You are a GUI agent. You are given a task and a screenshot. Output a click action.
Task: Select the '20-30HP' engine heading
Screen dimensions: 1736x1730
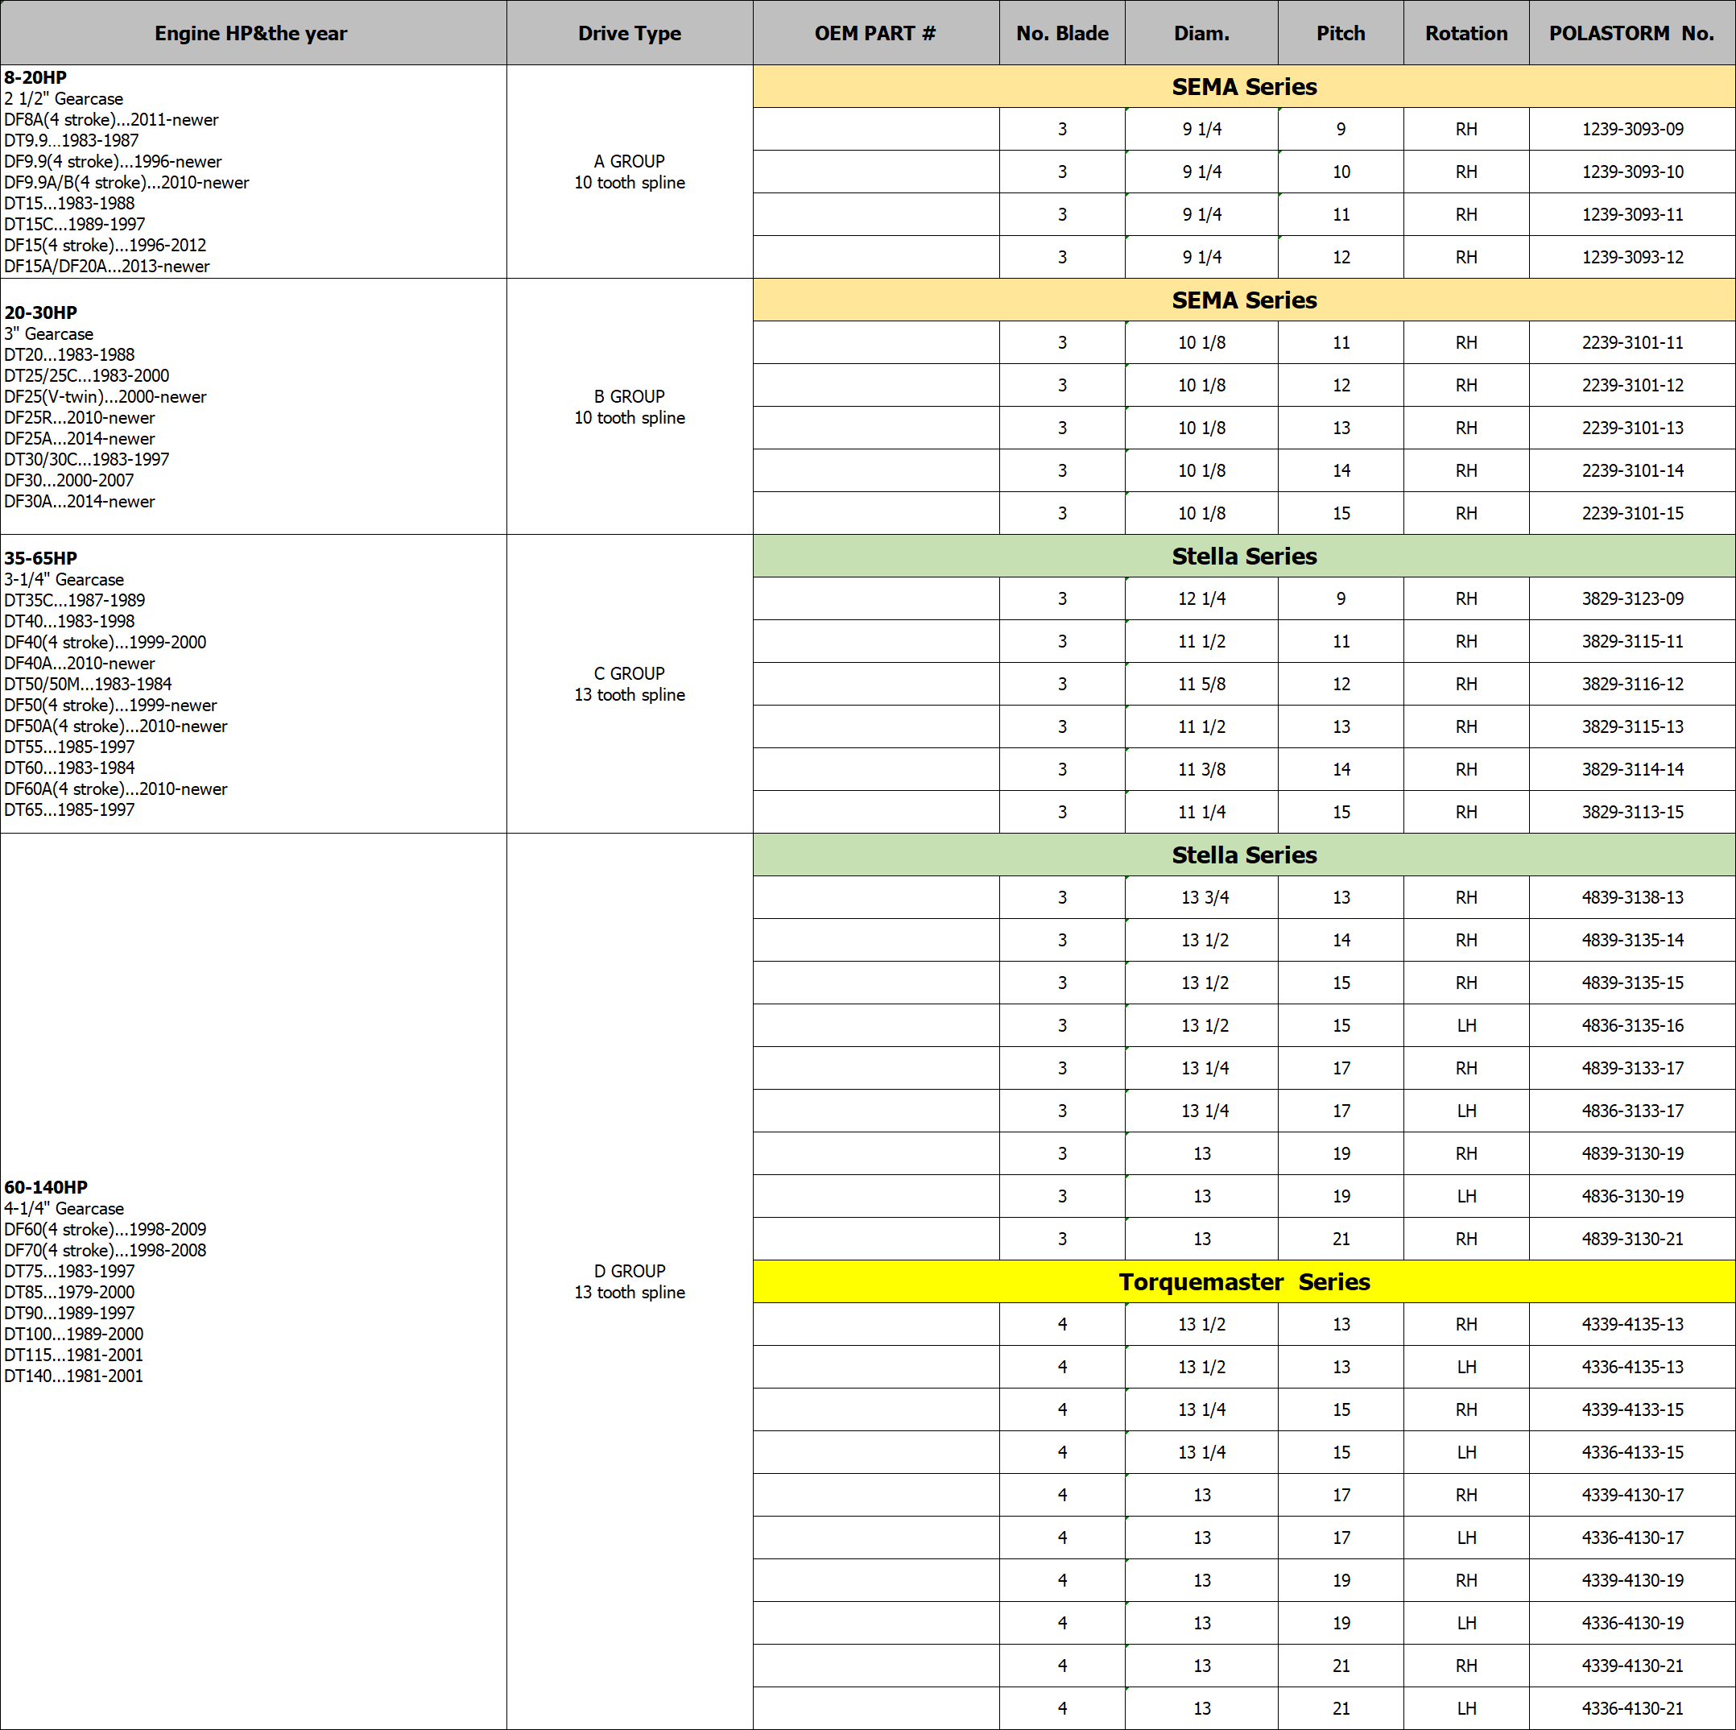(x=40, y=312)
